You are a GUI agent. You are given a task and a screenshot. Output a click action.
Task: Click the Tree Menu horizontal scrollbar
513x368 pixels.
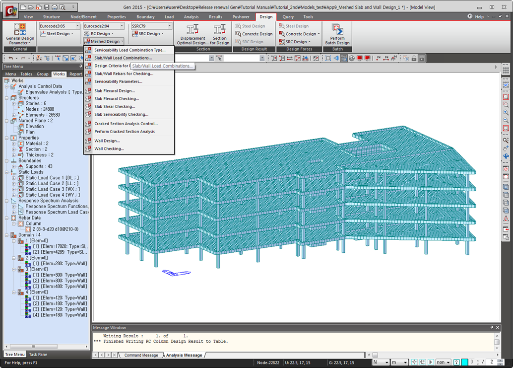tap(46, 346)
